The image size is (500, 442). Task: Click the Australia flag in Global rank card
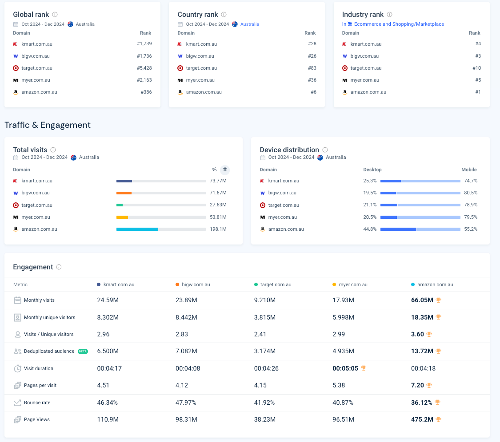(x=70, y=24)
